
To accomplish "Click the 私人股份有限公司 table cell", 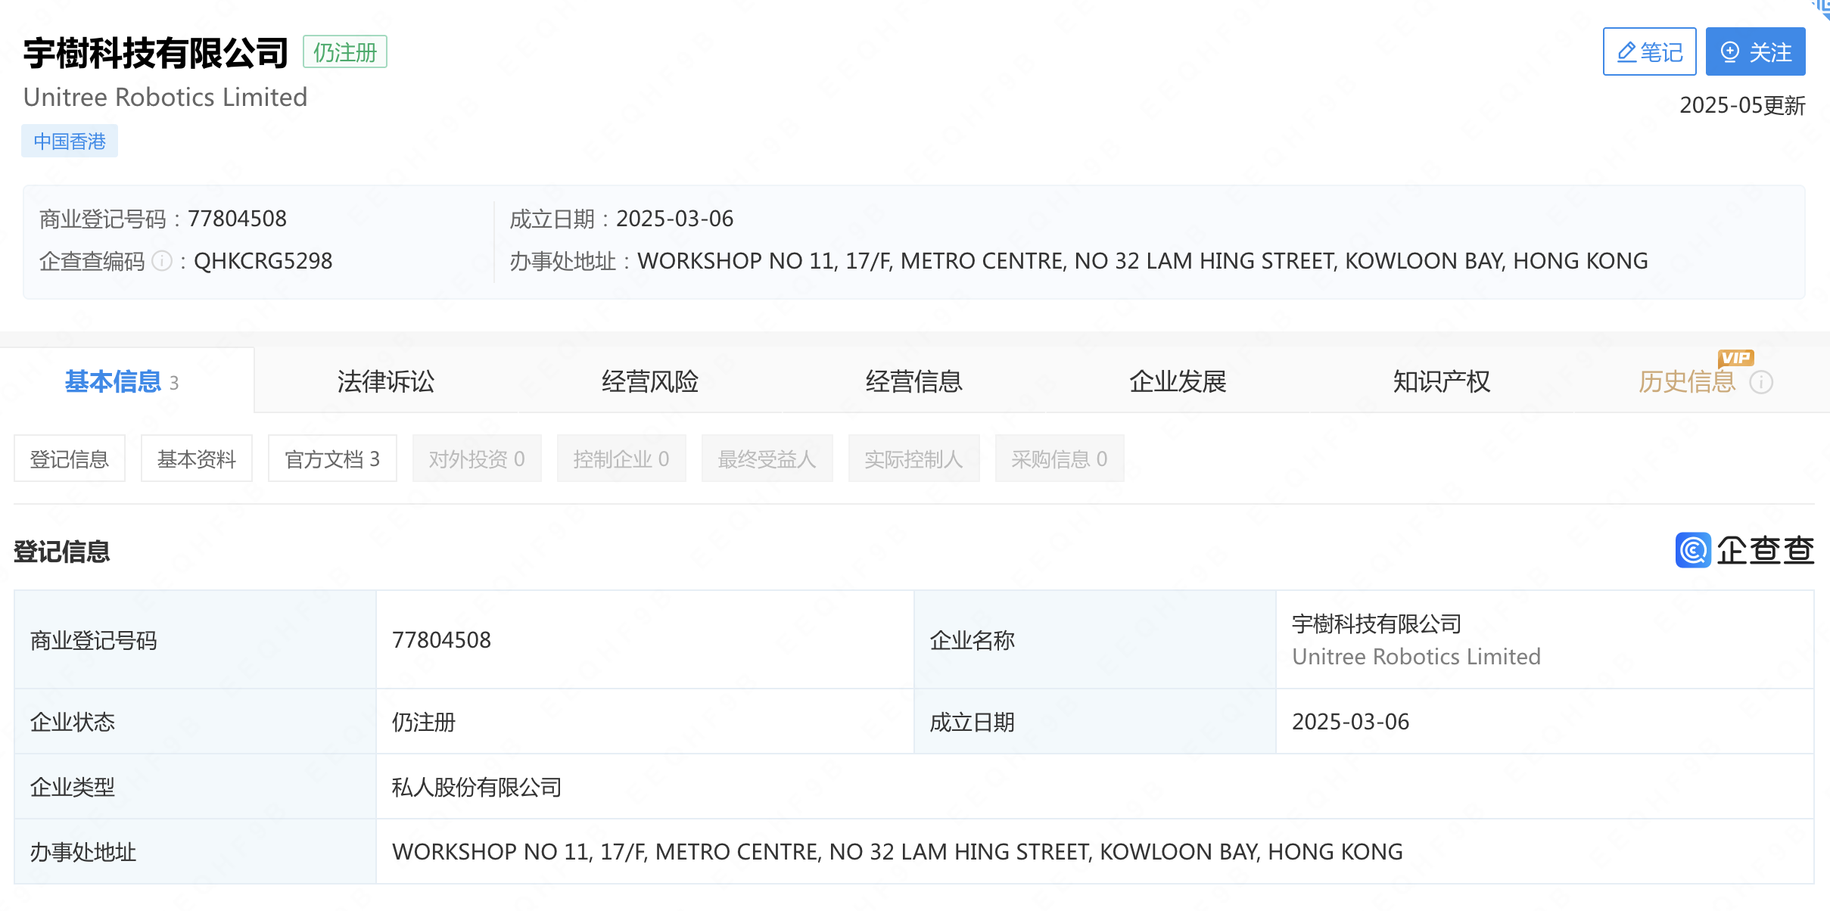I will click(1094, 787).
